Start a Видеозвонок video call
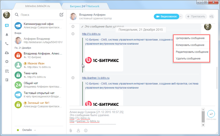This screenshot has width=220, height=136. point(167,17)
